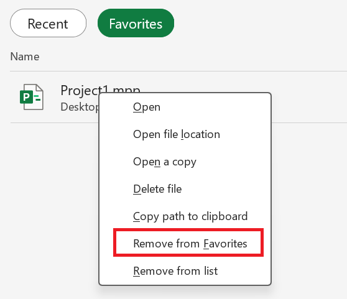Click the Name column header

click(x=25, y=57)
